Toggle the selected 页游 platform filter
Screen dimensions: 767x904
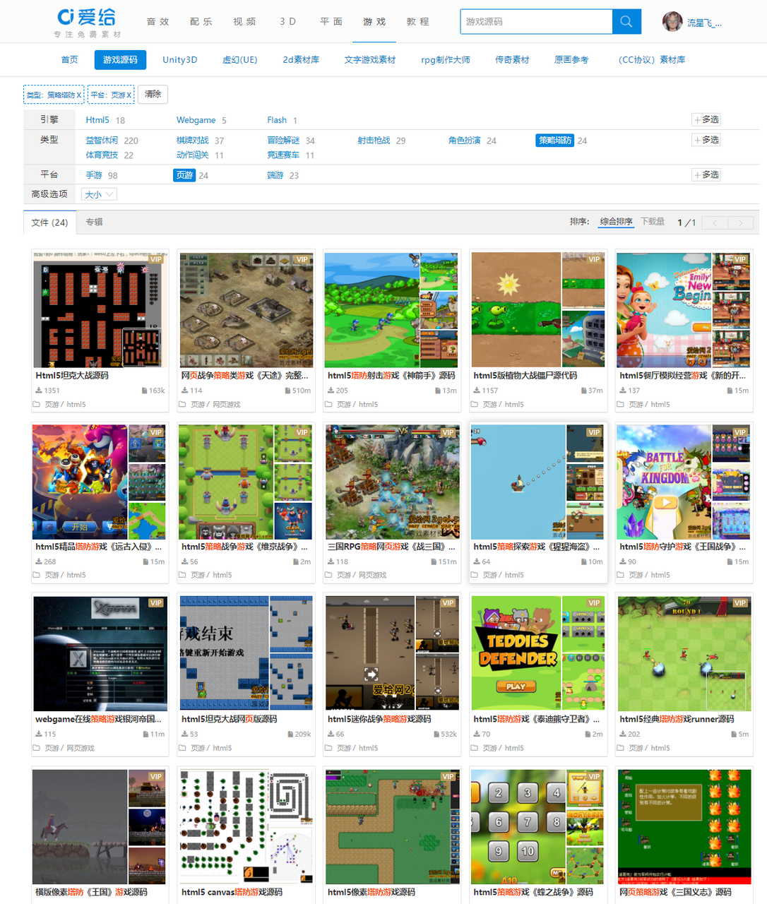184,175
